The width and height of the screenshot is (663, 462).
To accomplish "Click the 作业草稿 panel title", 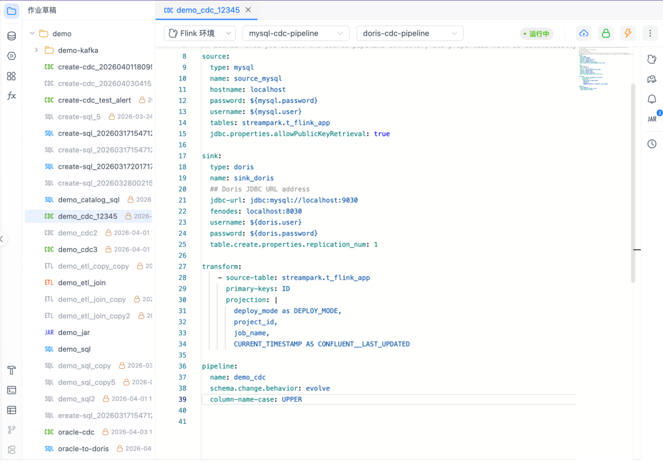I will coord(42,10).
